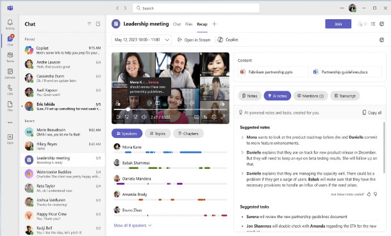Screen dimensions: 391x236
Task: Skip forward 10 seconds in the recording
Action: 135,117
